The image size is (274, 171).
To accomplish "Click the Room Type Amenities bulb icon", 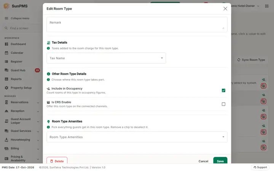I will point(49,122).
